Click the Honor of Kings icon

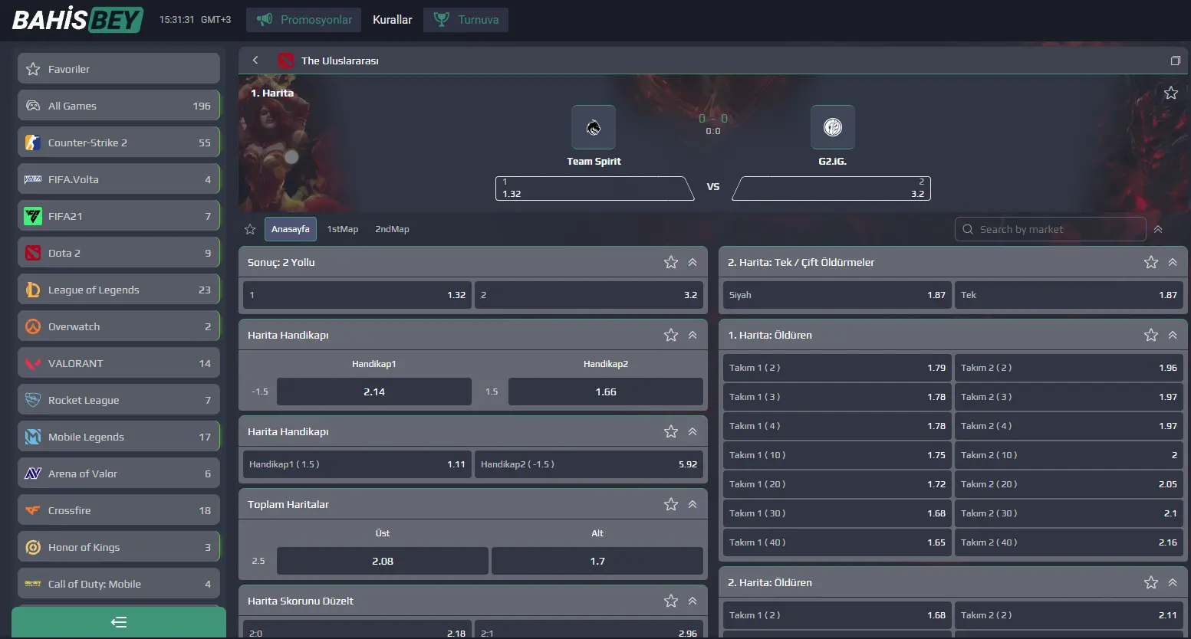(x=33, y=547)
